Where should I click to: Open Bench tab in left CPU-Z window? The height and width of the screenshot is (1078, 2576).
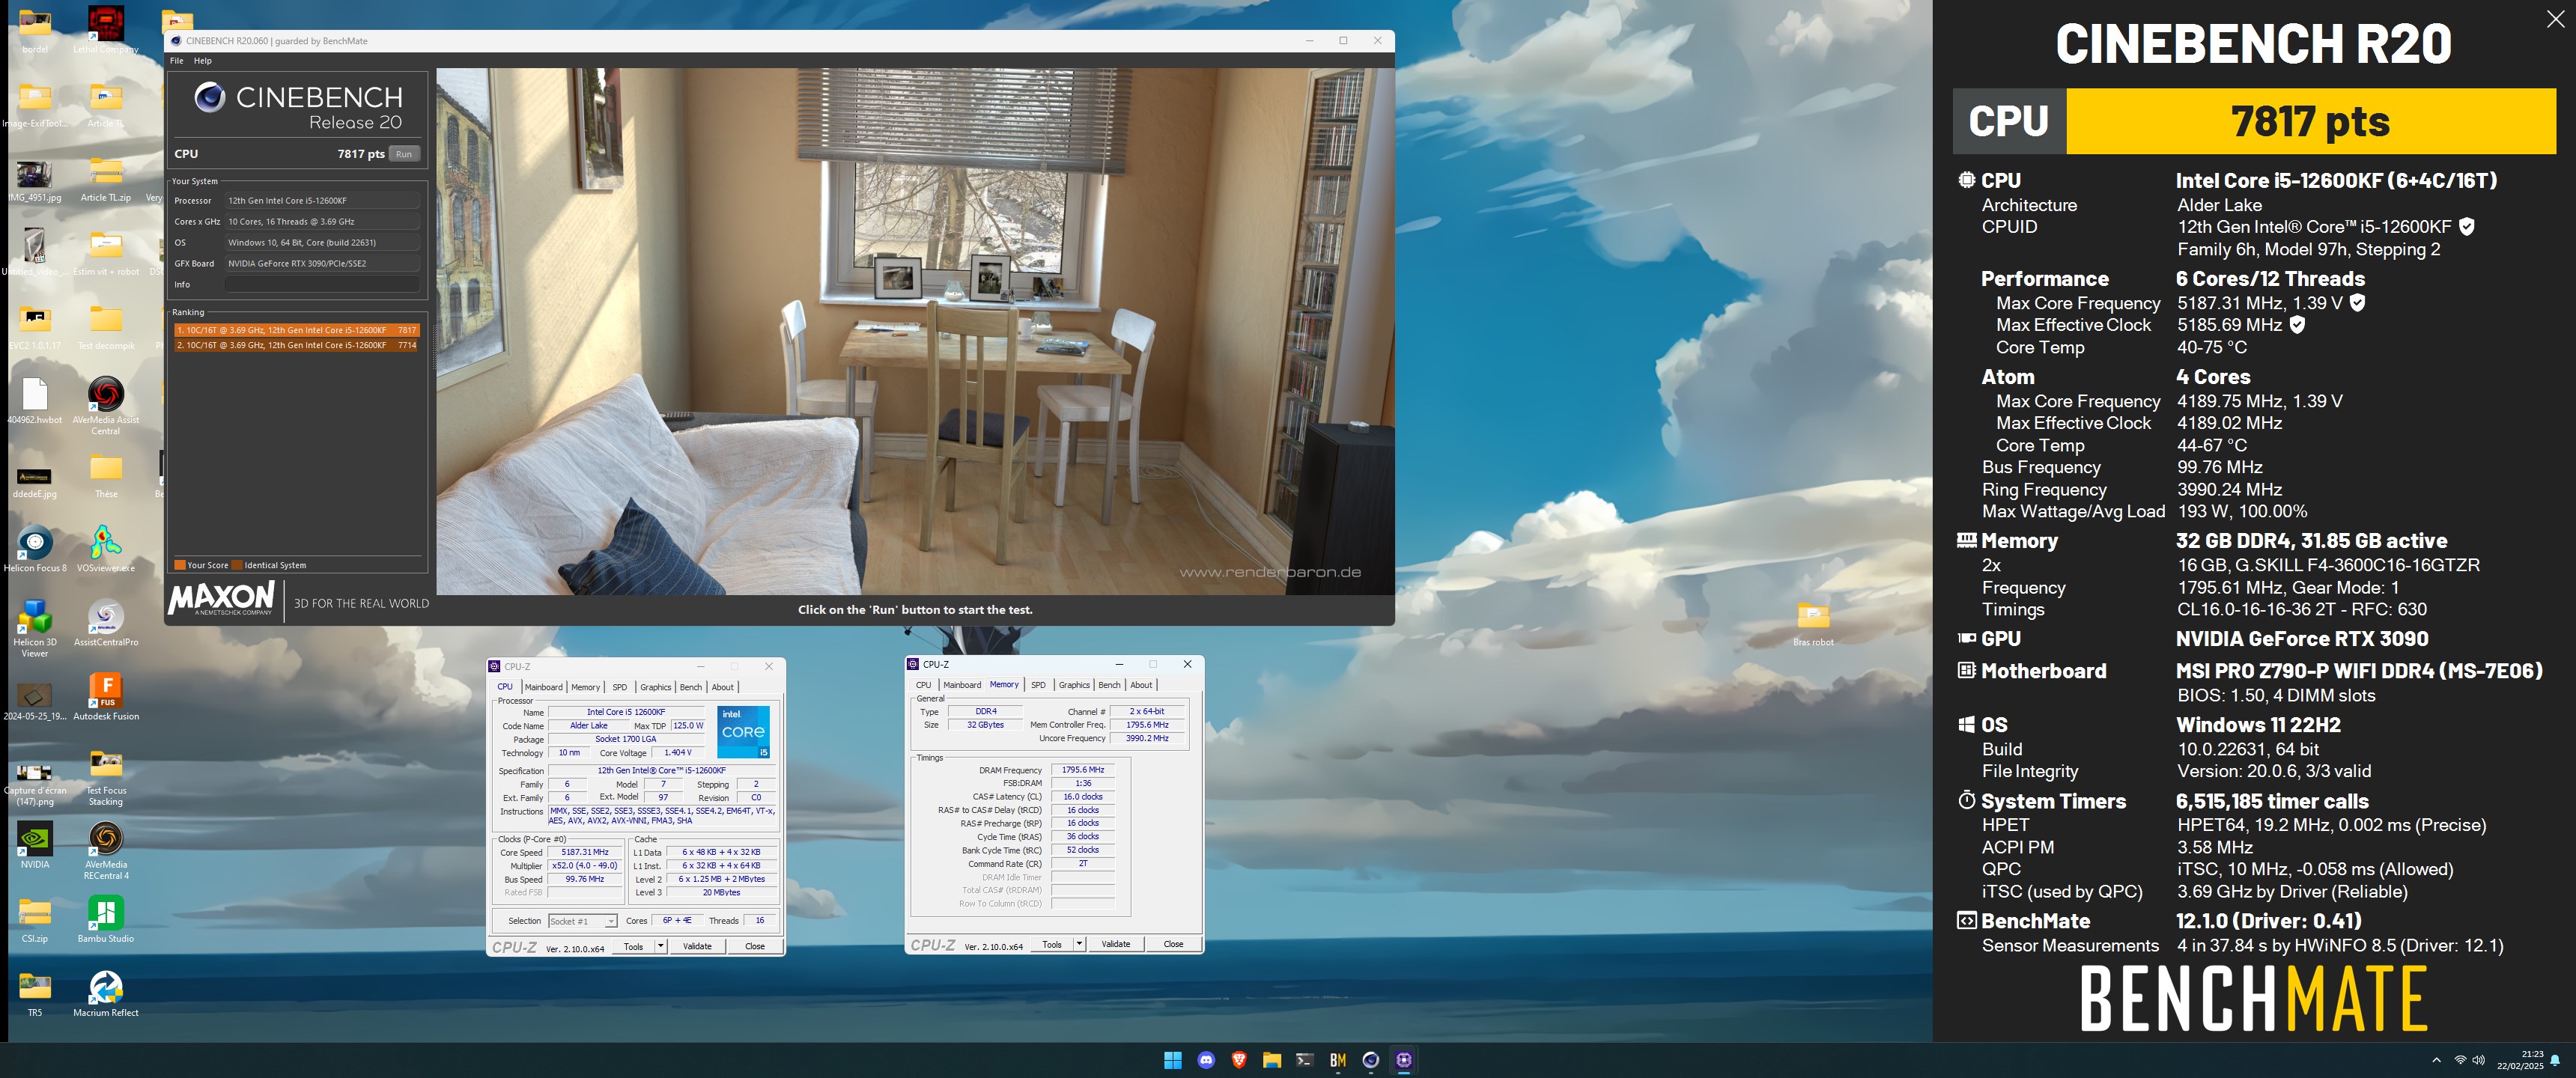click(x=691, y=687)
